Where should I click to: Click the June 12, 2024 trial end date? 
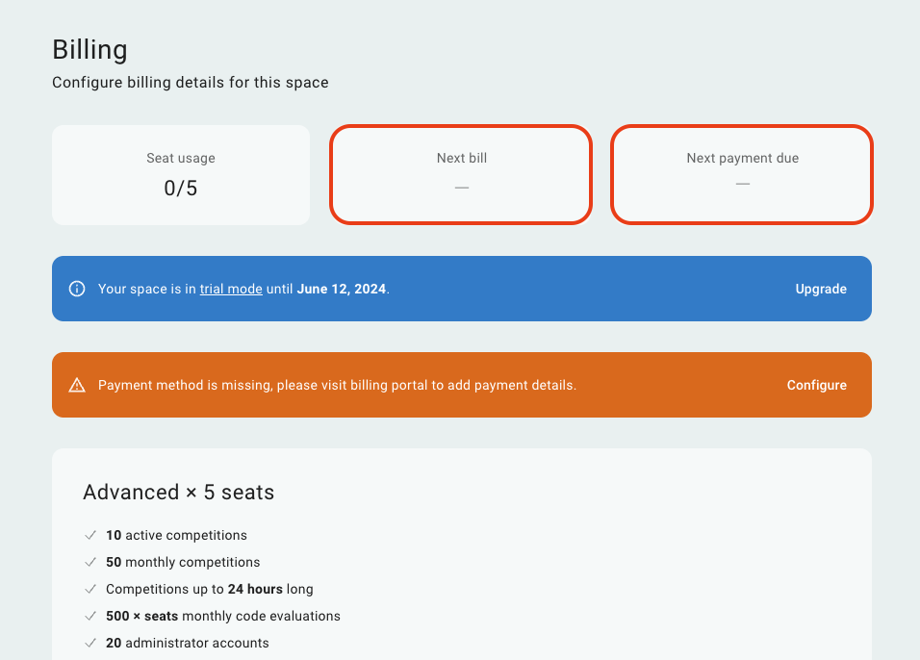pos(342,289)
